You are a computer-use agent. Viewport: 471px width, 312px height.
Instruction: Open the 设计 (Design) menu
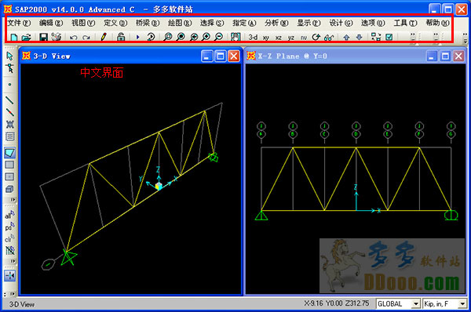point(341,23)
